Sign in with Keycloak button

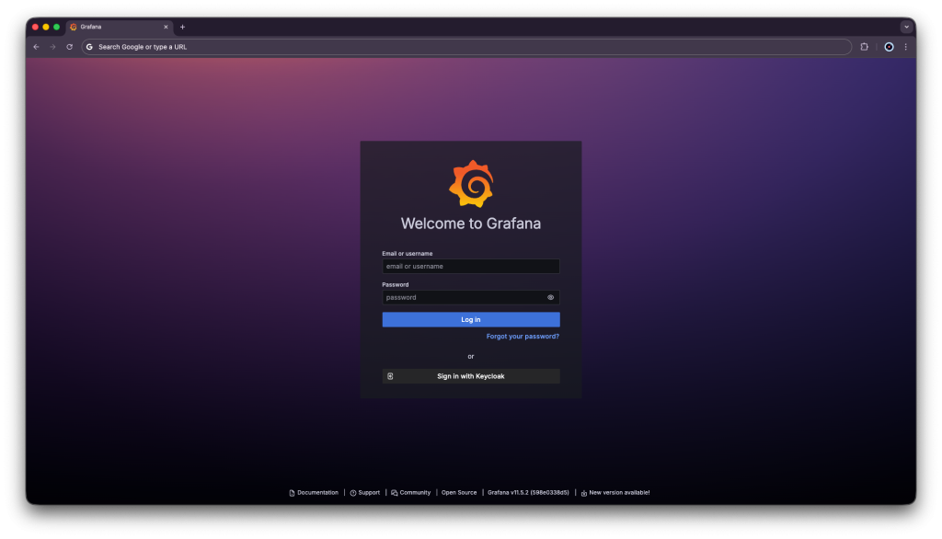pos(470,376)
